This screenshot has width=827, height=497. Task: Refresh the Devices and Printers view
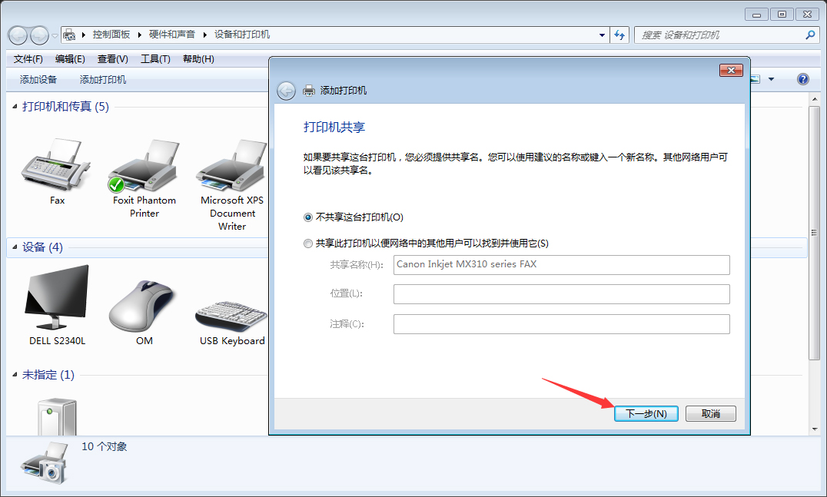(x=619, y=35)
